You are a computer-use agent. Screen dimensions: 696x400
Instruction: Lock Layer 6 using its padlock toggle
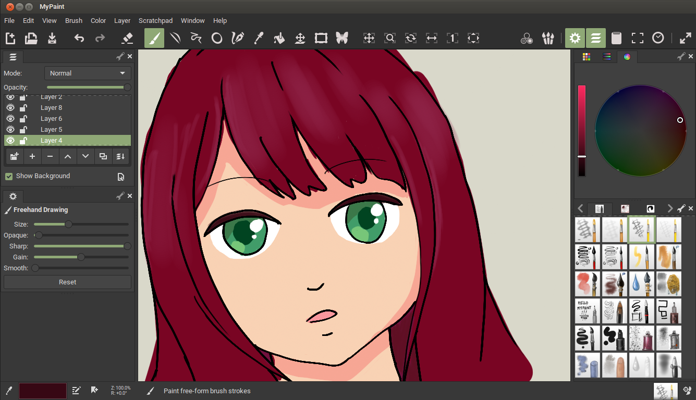(23, 118)
